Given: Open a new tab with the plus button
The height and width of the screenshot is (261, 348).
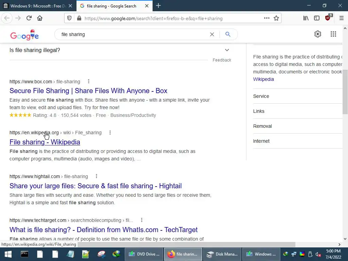Looking at the screenshot, I should tap(158, 5).
